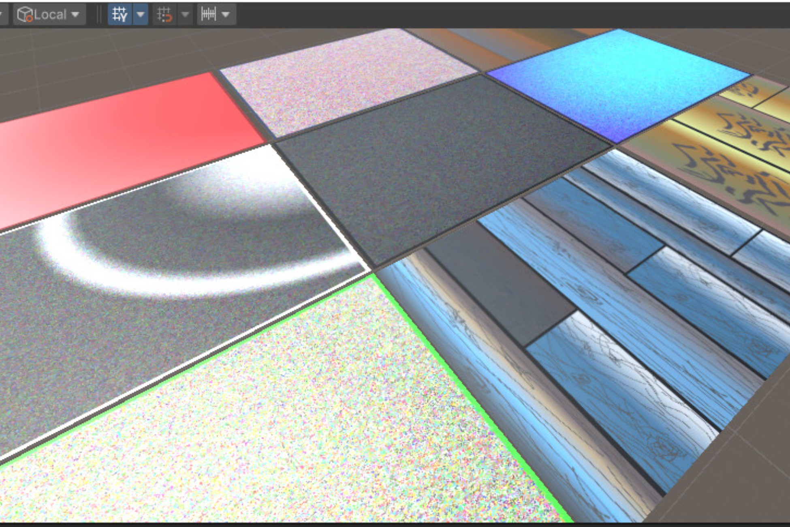Enable grid snapping with the magnet icon

(164, 15)
